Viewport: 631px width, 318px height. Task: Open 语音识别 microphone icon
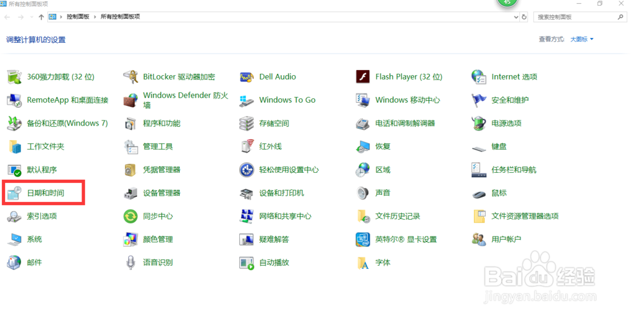click(131, 262)
